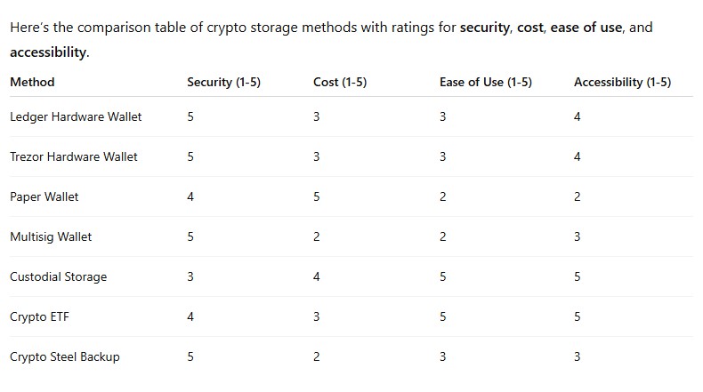Select the Crypto ETF row label
This screenshot has height=392, width=703.
click(x=39, y=316)
